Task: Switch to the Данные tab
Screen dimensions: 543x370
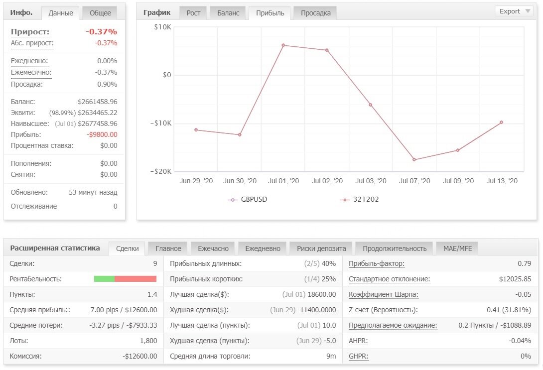Action: (x=61, y=13)
